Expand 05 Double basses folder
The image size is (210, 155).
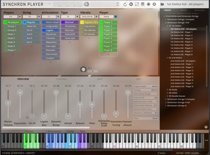coord(167,96)
